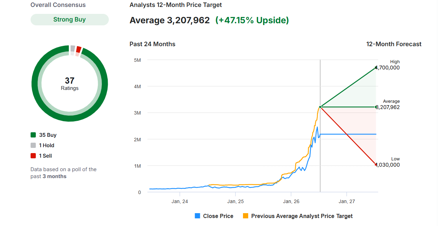The width and height of the screenshot is (438, 226).
Task: Select the gray Hold legend square
Action: pos(33,145)
